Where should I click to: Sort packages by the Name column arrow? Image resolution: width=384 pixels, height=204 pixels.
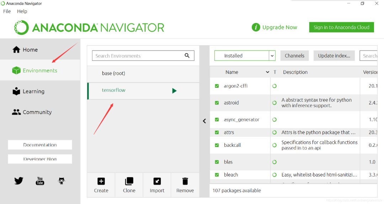pyautogui.click(x=267, y=72)
